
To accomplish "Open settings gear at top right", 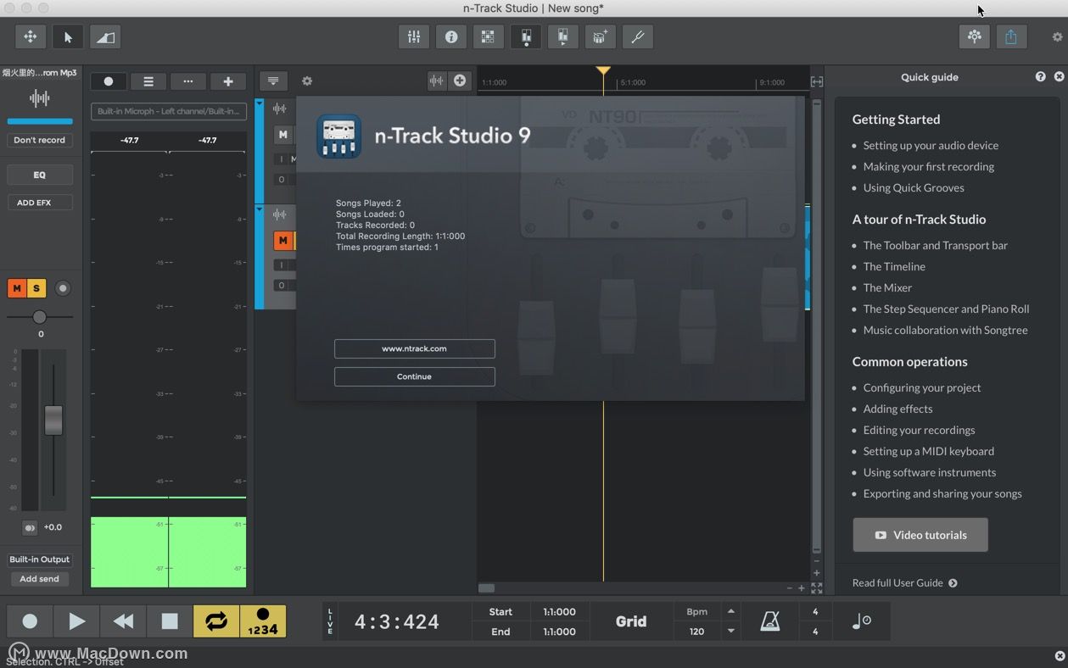I will pyautogui.click(x=1057, y=37).
